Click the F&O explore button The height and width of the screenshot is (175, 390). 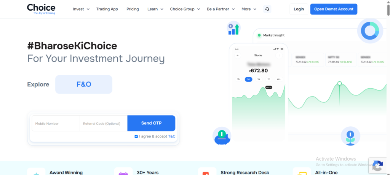coord(84,84)
